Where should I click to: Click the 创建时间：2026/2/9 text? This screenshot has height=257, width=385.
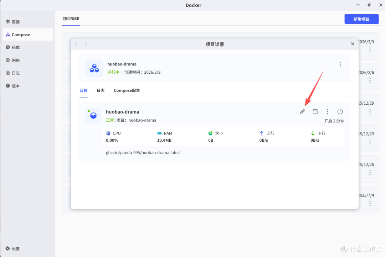pyautogui.click(x=142, y=72)
